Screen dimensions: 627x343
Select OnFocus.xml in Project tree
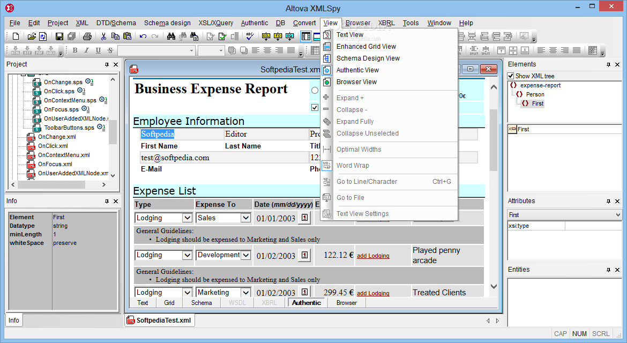coord(55,165)
